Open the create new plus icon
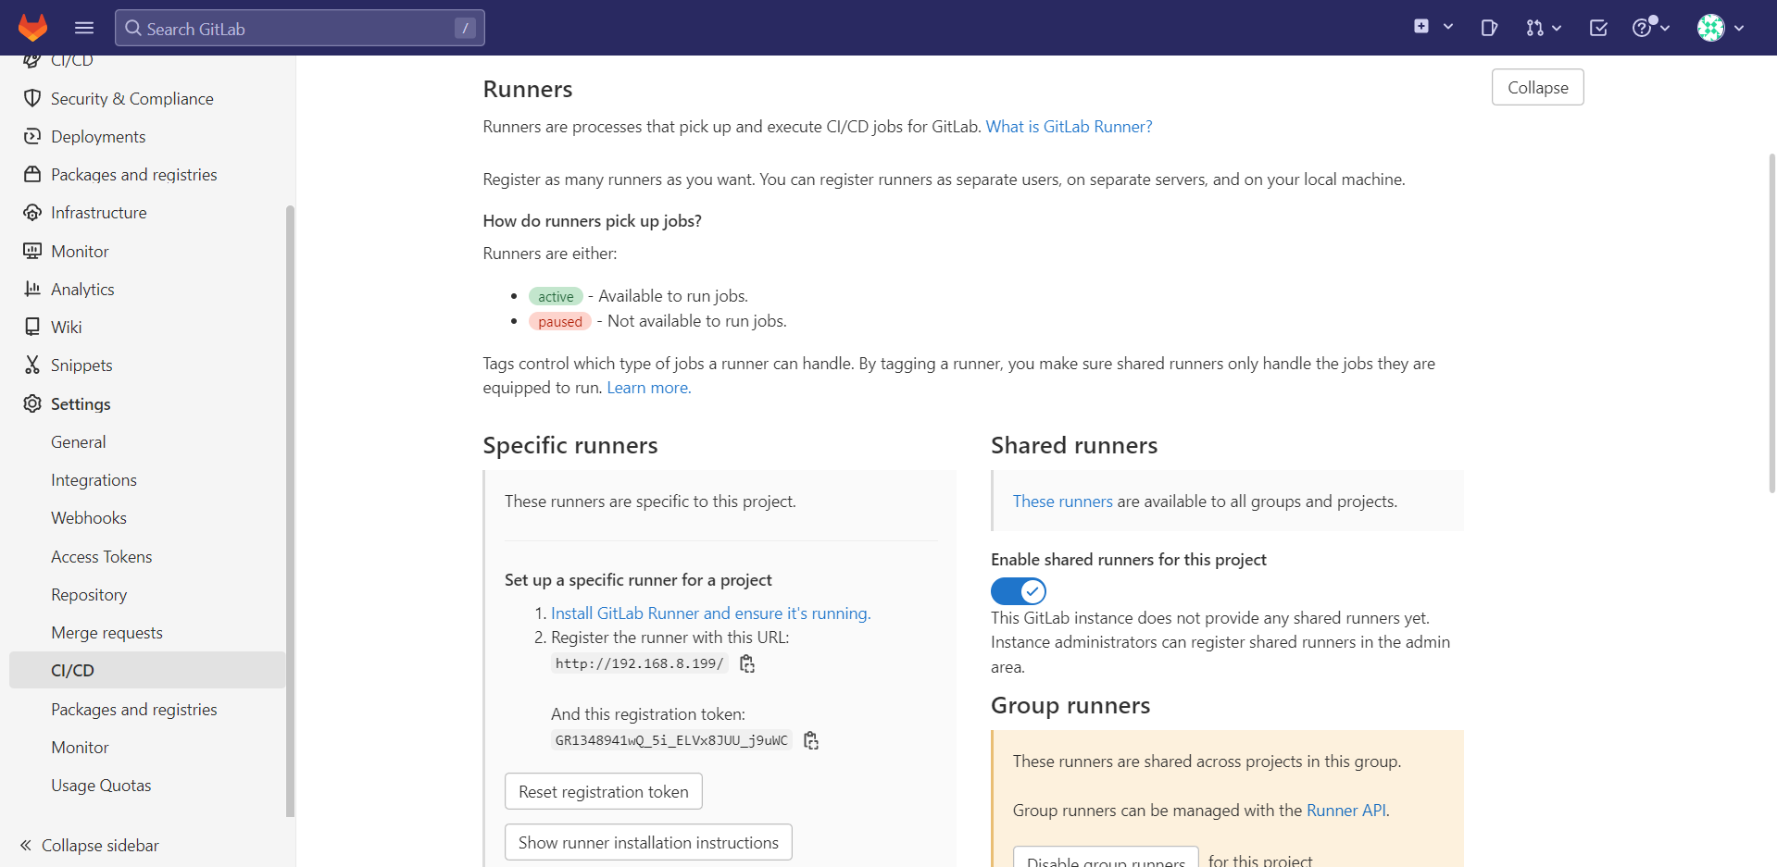The width and height of the screenshot is (1777, 867). coord(1421,27)
